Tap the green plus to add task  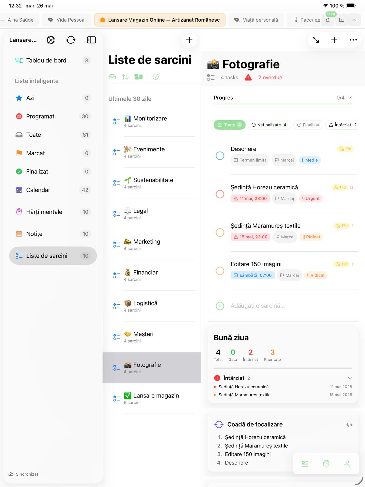(220, 306)
